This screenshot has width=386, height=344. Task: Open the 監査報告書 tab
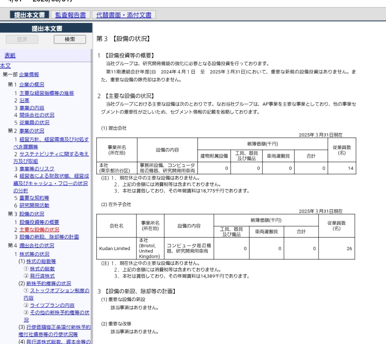coord(71,15)
